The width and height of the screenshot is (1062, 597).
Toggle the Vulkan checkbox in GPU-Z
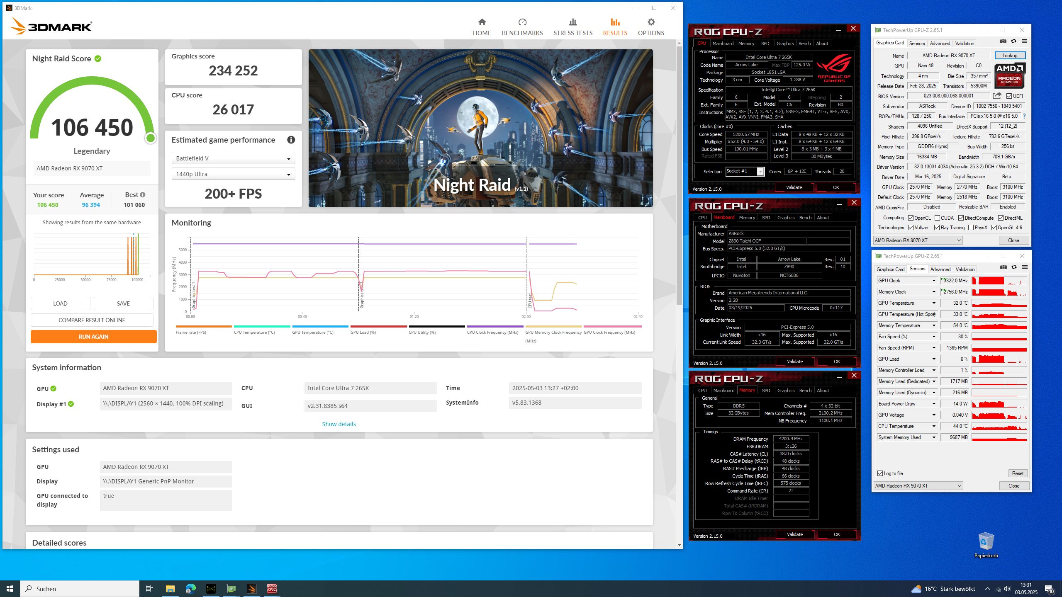click(x=911, y=228)
